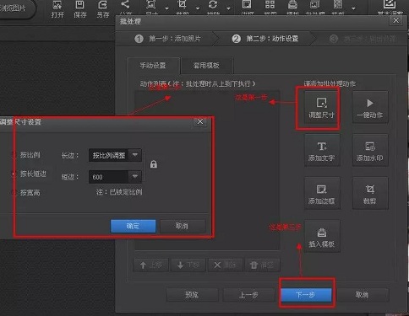
Task: Click the 保存 (Save) toolbar icon
Action: coord(80,9)
